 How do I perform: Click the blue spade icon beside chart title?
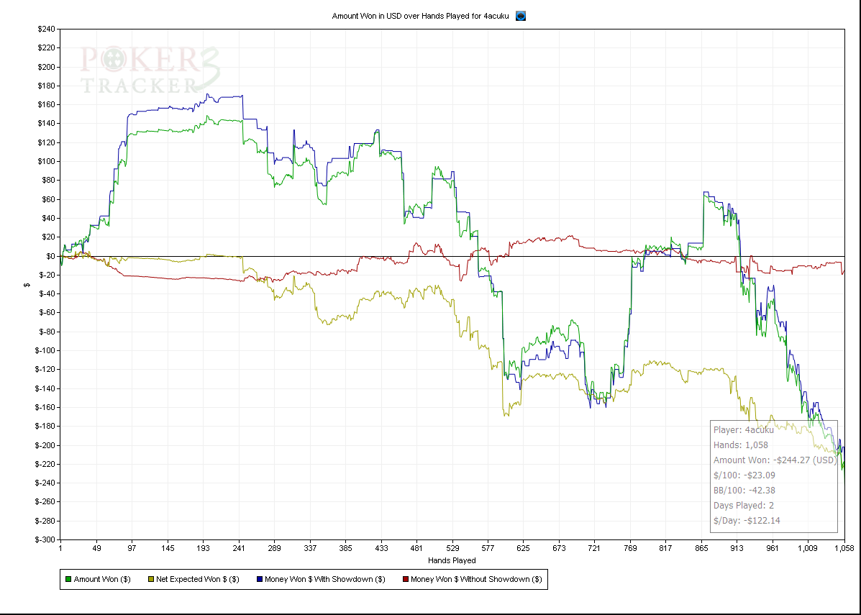pyautogui.click(x=521, y=16)
